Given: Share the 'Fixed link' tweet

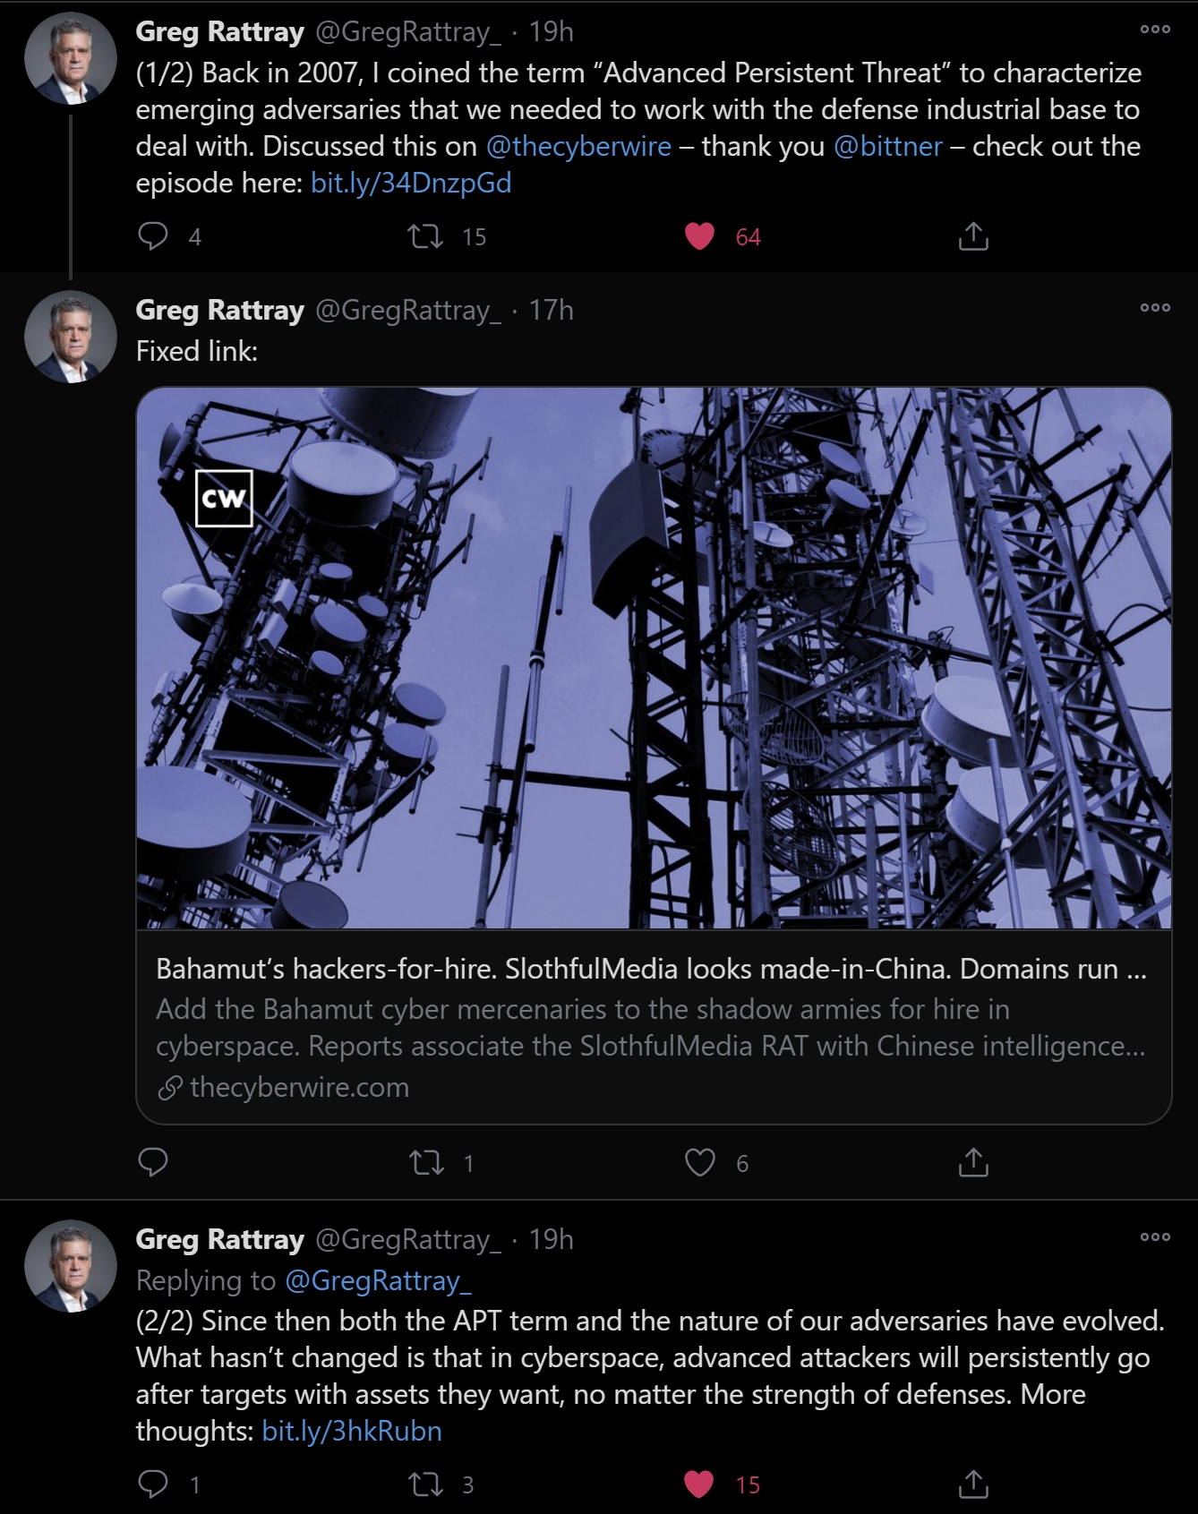Looking at the screenshot, I should [973, 1162].
